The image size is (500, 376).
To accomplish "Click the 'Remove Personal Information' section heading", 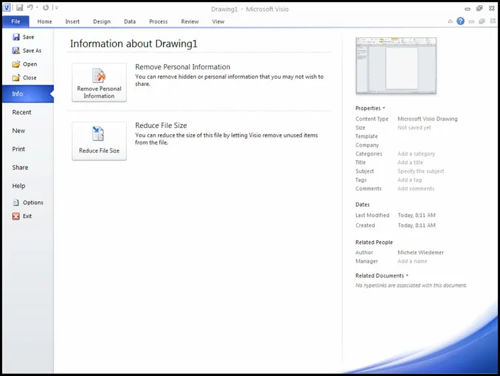I will coord(183,67).
